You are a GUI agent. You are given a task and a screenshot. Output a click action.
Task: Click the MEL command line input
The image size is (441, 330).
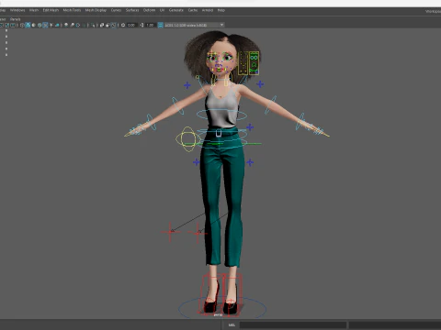(x=293, y=324)
